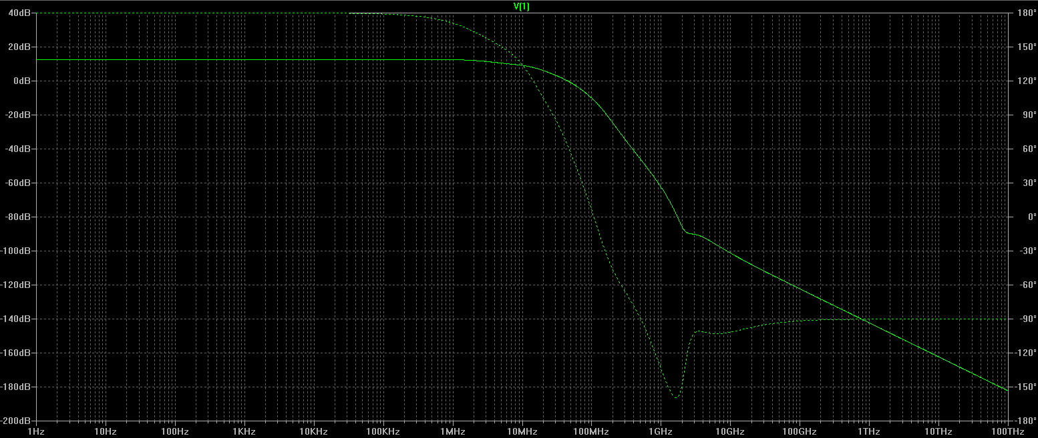
Task: Click the 1THz frequency axis label
Action: tap(868, 432)
